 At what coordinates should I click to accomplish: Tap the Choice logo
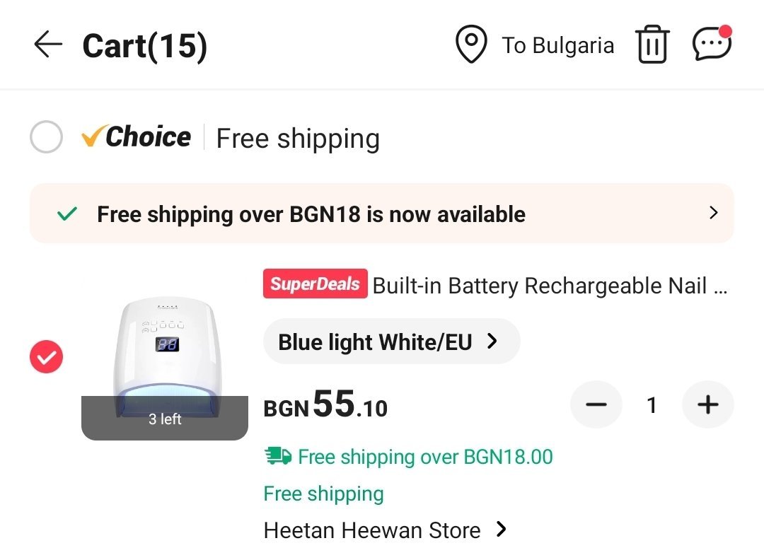pyautogui.click(x=137, y=137)
